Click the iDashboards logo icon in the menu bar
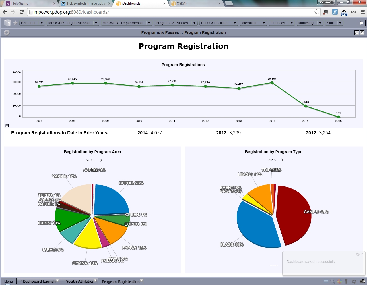Screen dimensions: 367x285 pyautogui.click(x=8, y=23)
